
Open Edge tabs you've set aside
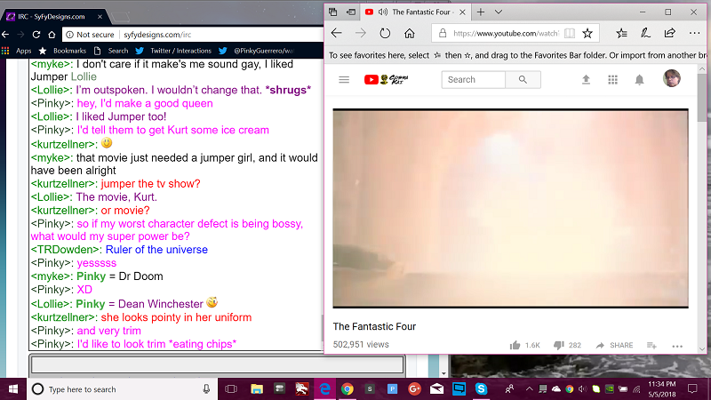[x=332, y=12]
